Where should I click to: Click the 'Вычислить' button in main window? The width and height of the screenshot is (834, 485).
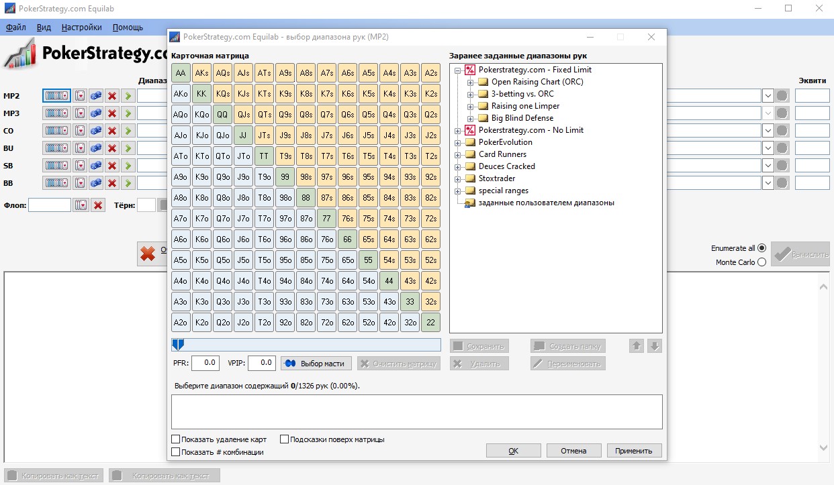click(x=800, y=255)
